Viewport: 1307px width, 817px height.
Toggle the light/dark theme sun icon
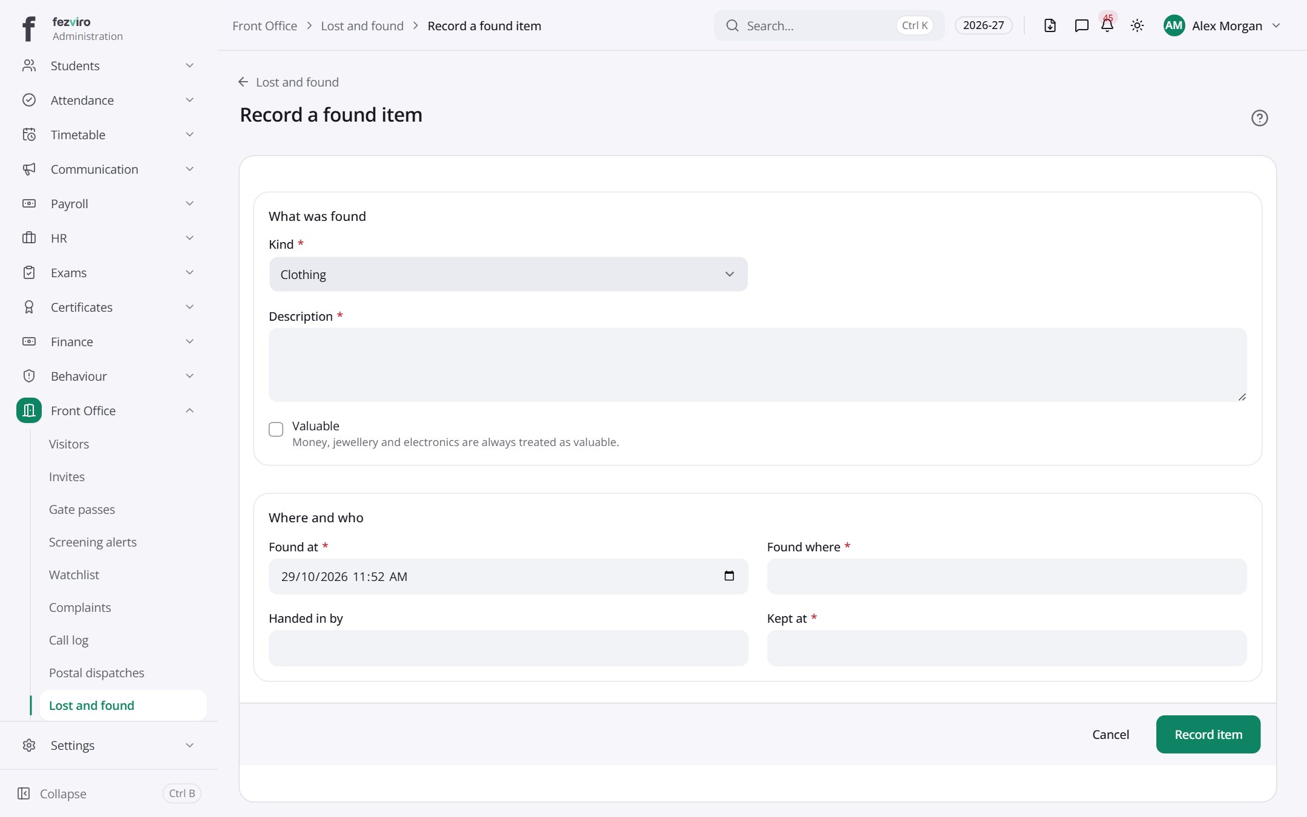[1137, 25]
